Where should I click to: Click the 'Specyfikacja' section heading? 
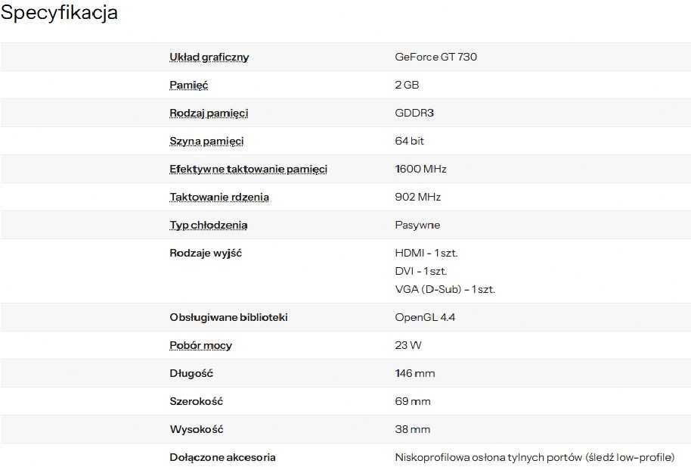coord(59,12)
